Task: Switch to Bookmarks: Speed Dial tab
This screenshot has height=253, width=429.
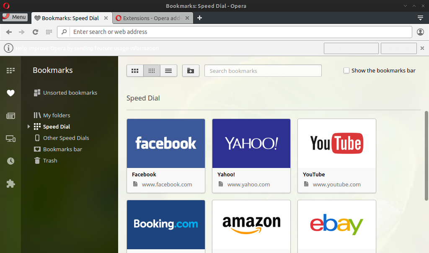Action: tap(70, 18)
